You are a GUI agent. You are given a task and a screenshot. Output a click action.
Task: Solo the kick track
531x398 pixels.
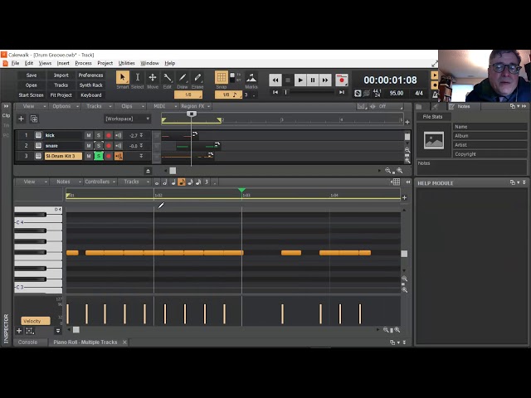(x=99, y=135)
